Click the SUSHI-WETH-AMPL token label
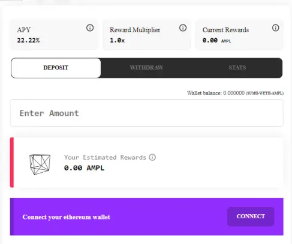Screen dimensions: 292x244 [264, 93]
